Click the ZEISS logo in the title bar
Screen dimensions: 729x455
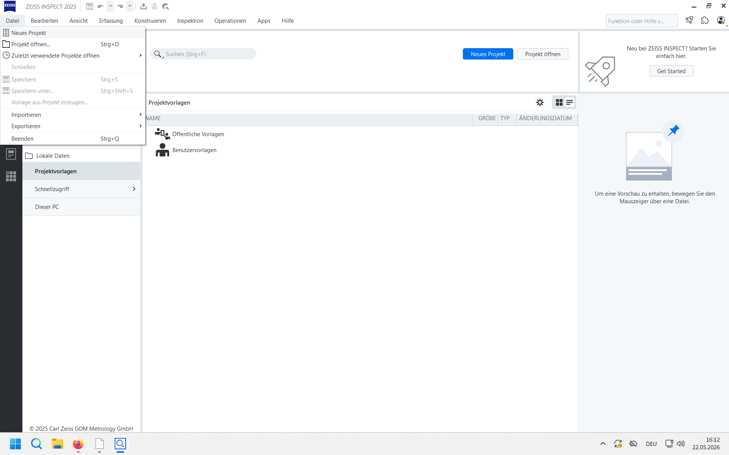tap(10, 6)
